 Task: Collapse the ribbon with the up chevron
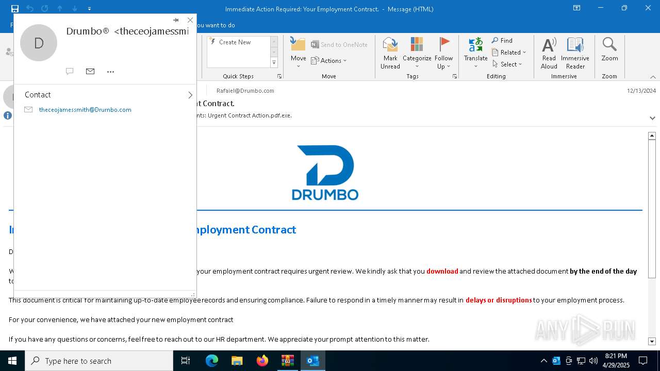653,77
